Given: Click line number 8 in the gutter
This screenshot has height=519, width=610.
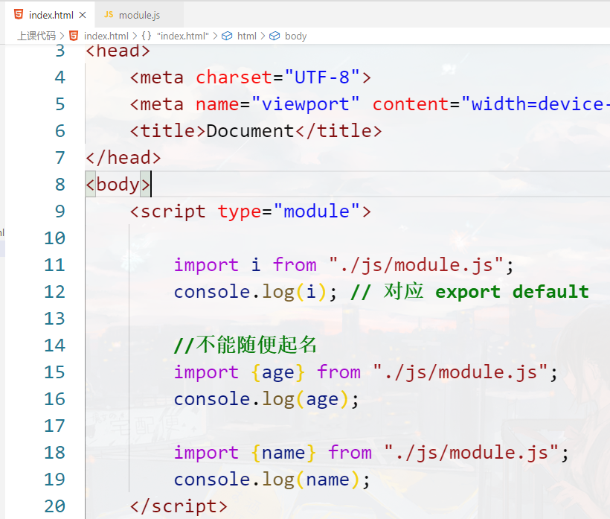Looking at the screenshot, I should [60, 185].
